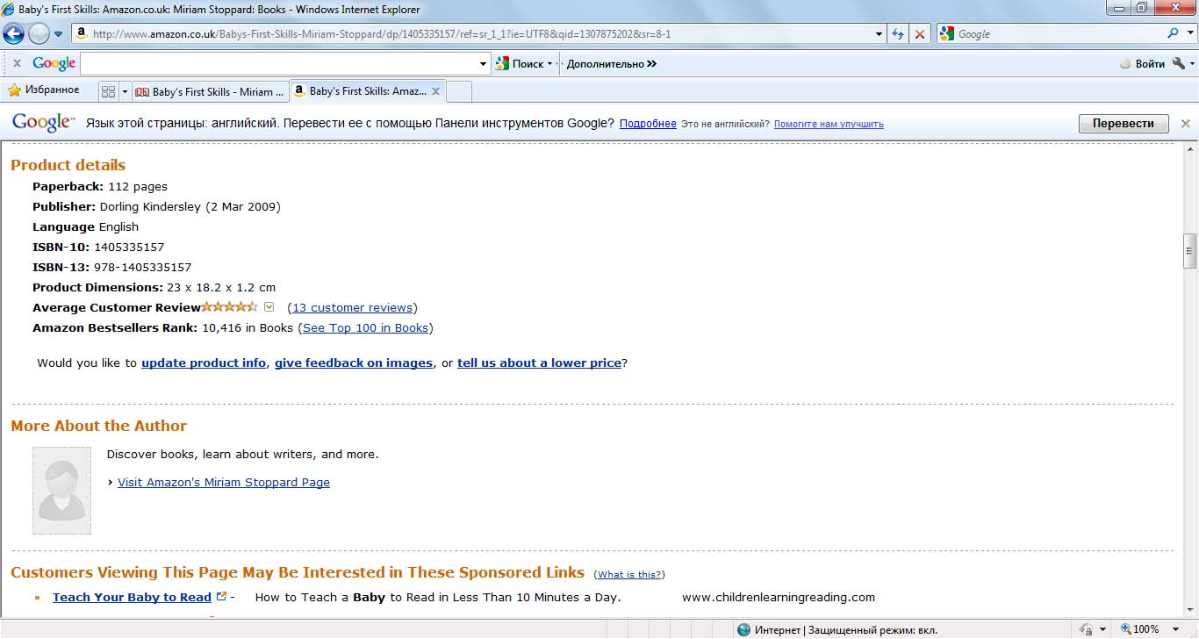Go back with the browser Back arrow
This screenshot has width=1199, height=639.
click(13, 34)
